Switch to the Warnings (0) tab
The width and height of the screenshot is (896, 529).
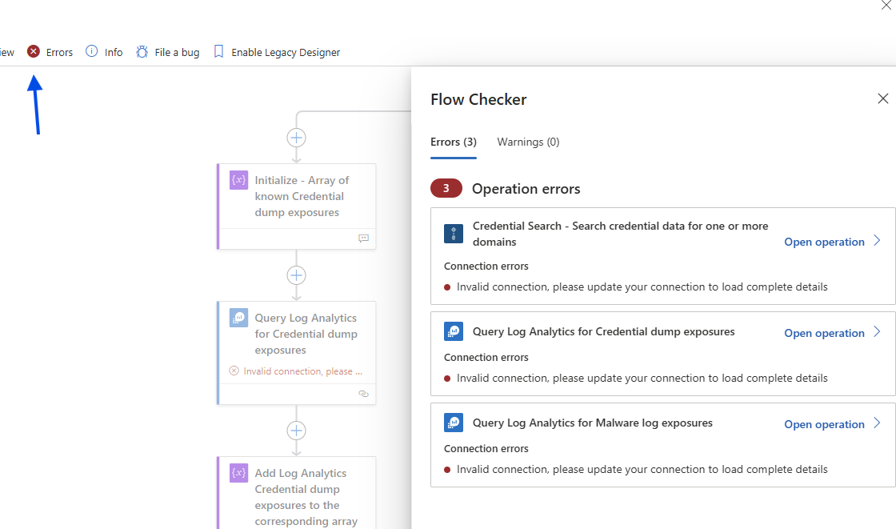(x=528, y=142)
